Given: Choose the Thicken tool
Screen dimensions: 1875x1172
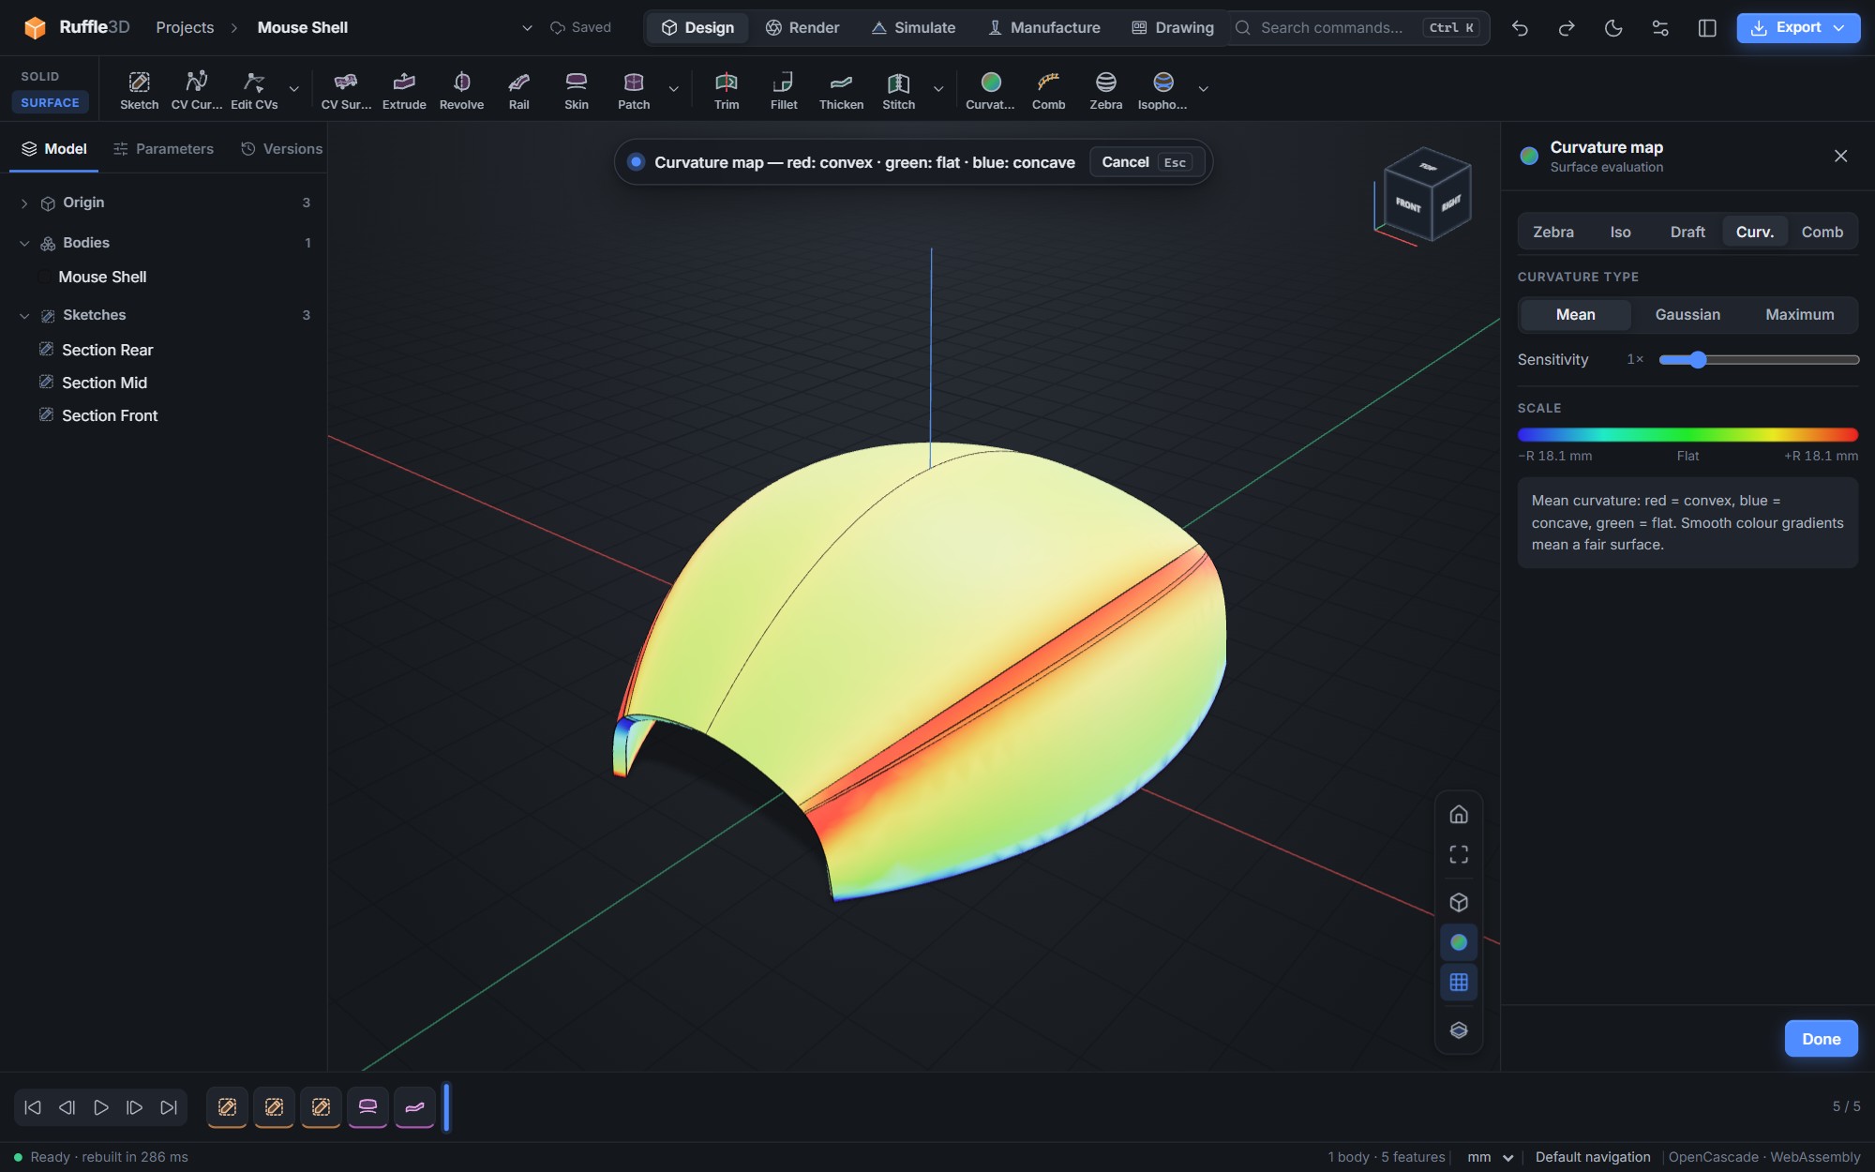Looking at the screenshot, I should click(x=841, y=90).
